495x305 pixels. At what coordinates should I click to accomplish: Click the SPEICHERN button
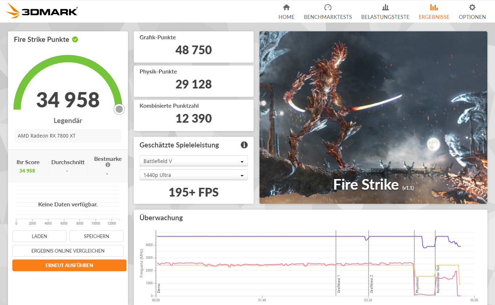(x=96, y=236)
